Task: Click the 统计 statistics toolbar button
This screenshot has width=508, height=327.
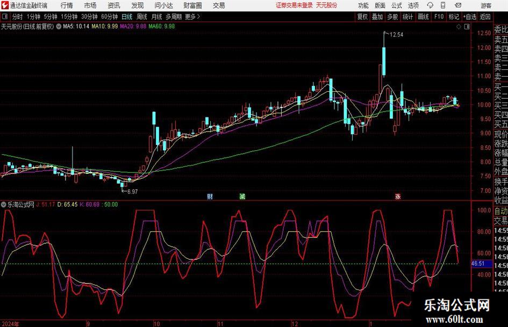Action: click(407, 17)
